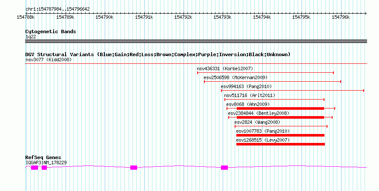Click the thick red bar of esv2384844
This screenshot has width=379, height=191.
pyautogui.click(x=280, y=117)
